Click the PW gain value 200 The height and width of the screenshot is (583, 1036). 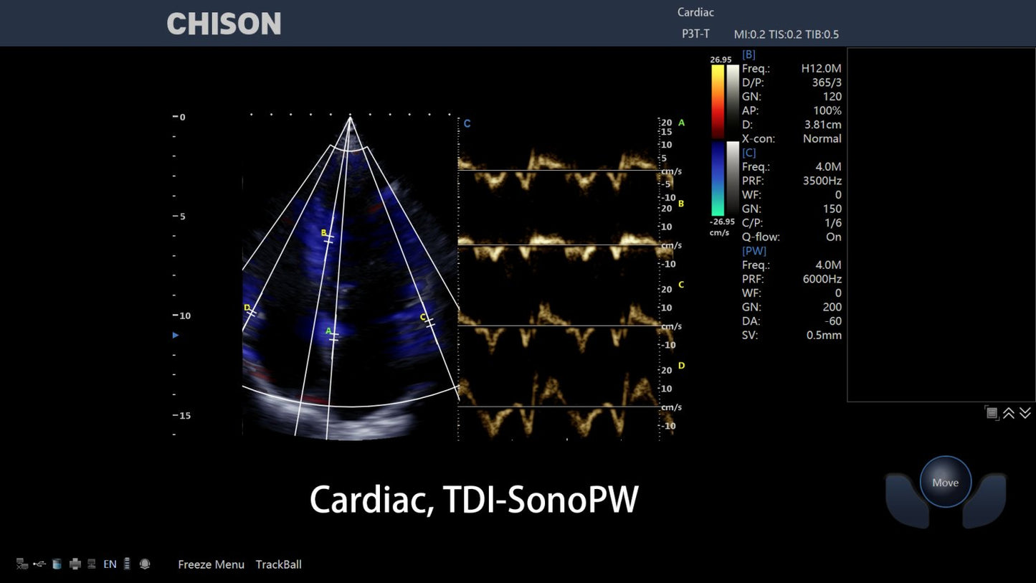[832, 307]
